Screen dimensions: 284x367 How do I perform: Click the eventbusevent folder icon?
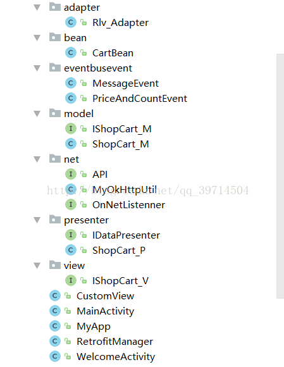(55, 68)
